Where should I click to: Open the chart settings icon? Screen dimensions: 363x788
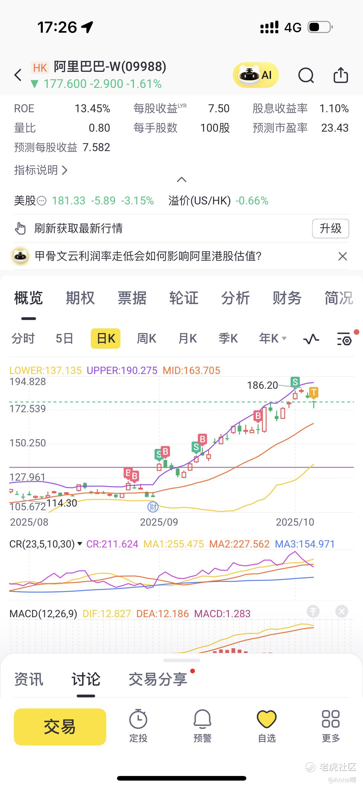tap(345, 339)
